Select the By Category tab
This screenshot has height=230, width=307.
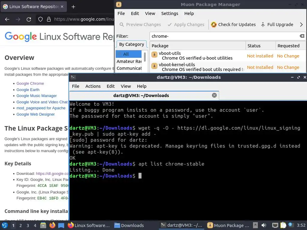pyautogui.click(x=132, y=44)
